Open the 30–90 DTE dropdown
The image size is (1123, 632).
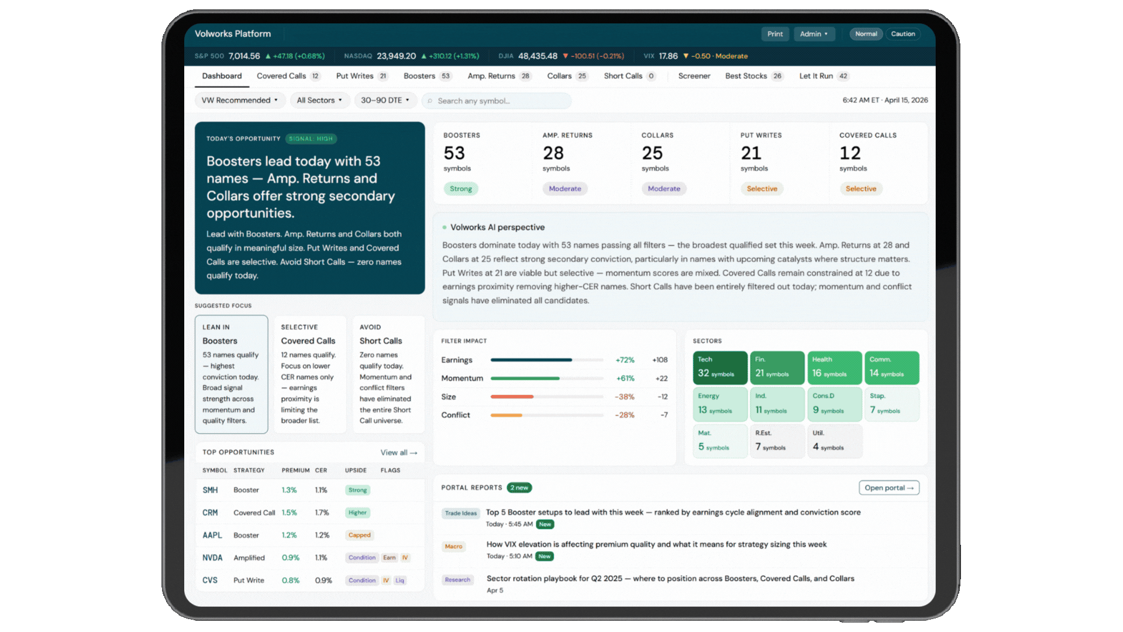coord(385,101)
